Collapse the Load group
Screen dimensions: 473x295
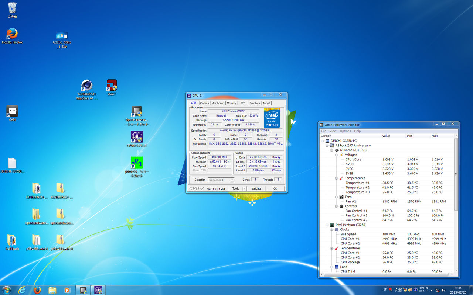332,267
